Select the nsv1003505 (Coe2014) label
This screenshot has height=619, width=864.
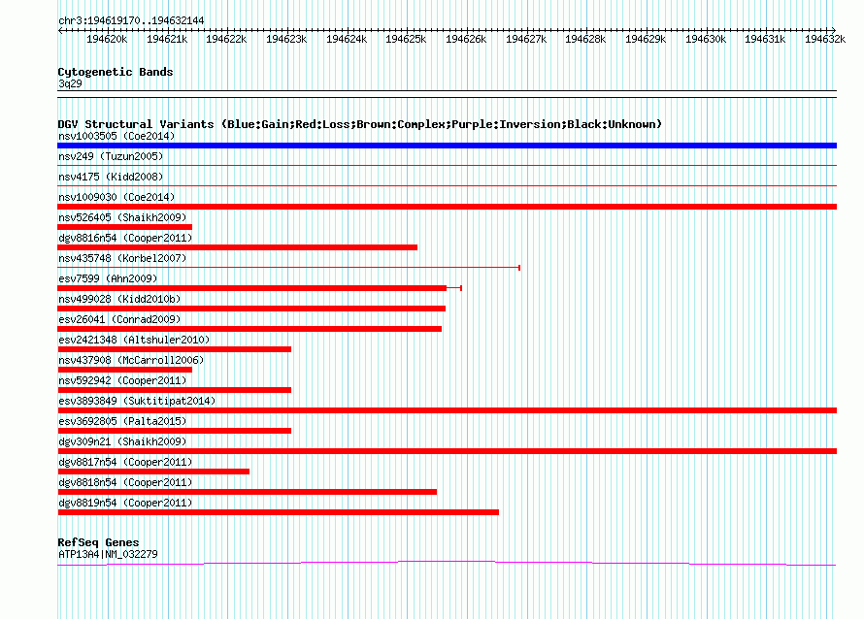point(116,136)
